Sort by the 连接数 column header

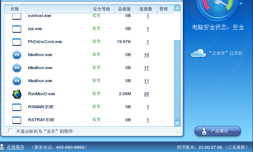click(x=148, y=9)
